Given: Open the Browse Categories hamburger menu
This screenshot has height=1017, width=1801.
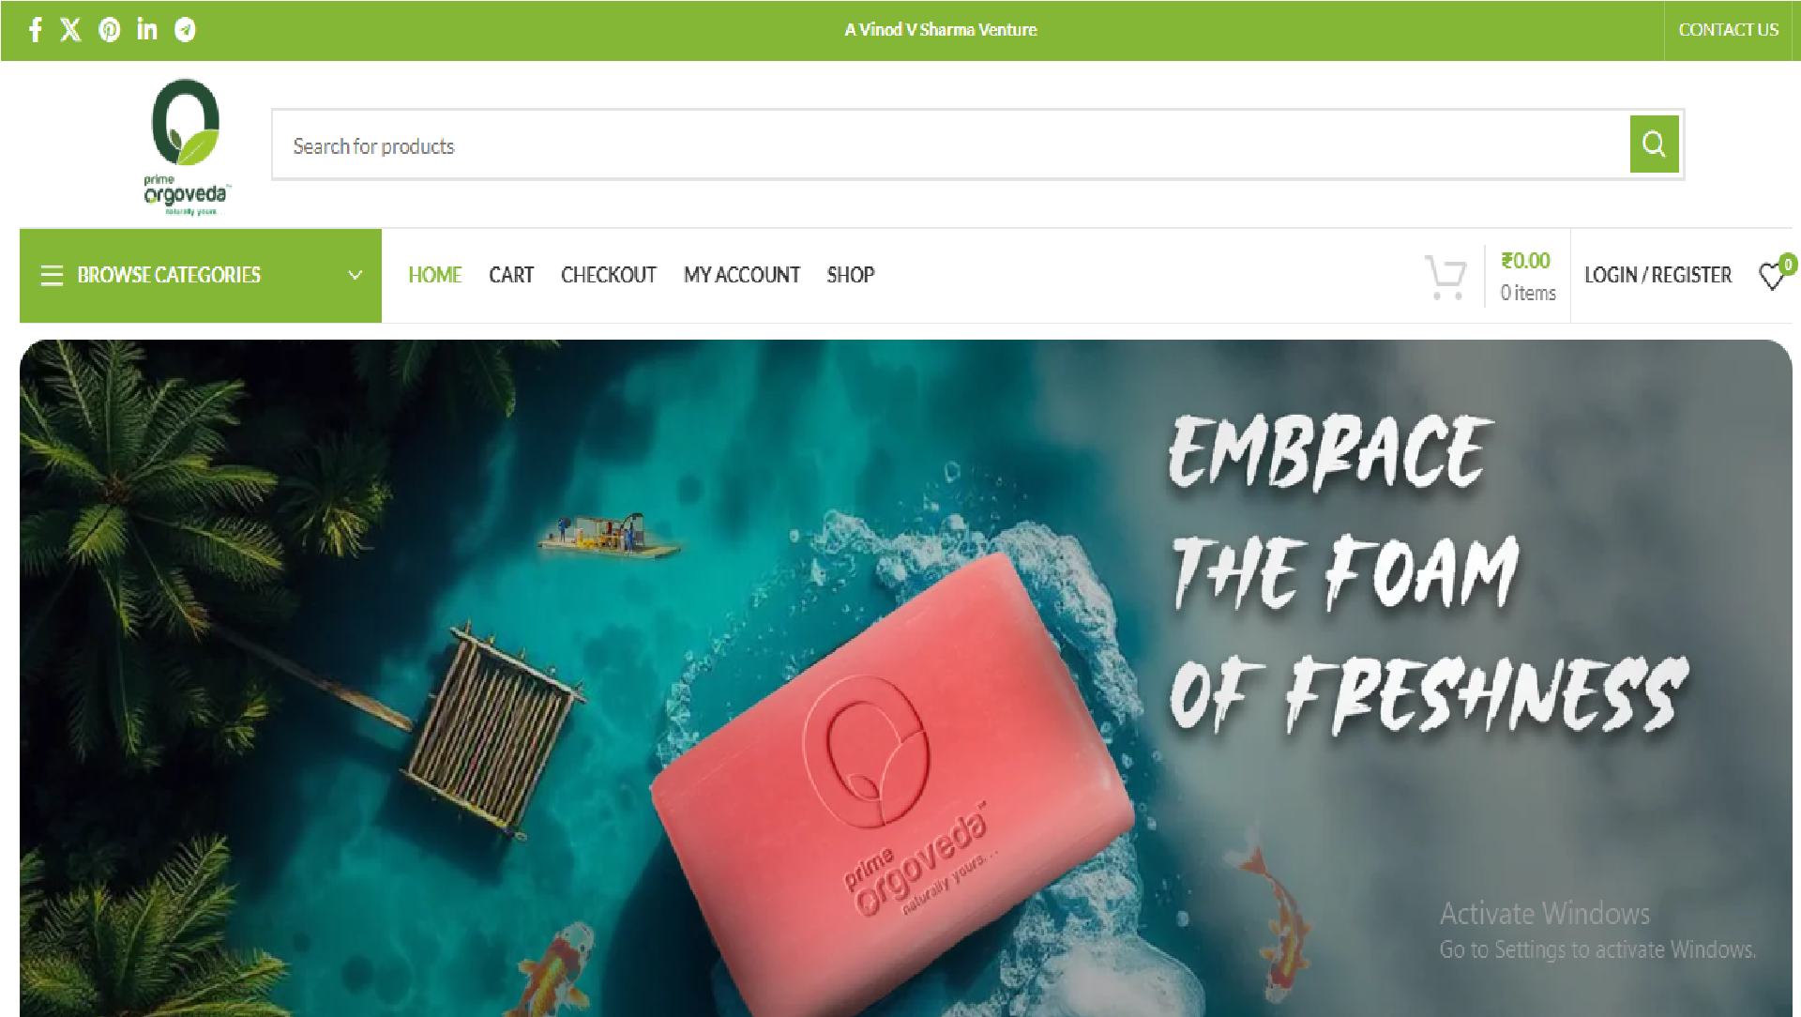Looking at the screenshot, I should [x=52, y=275].
